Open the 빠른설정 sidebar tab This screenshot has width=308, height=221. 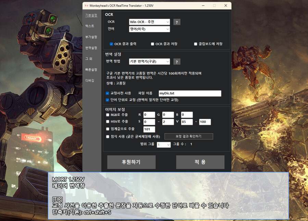pyautogui.click(x=91, y=69)
